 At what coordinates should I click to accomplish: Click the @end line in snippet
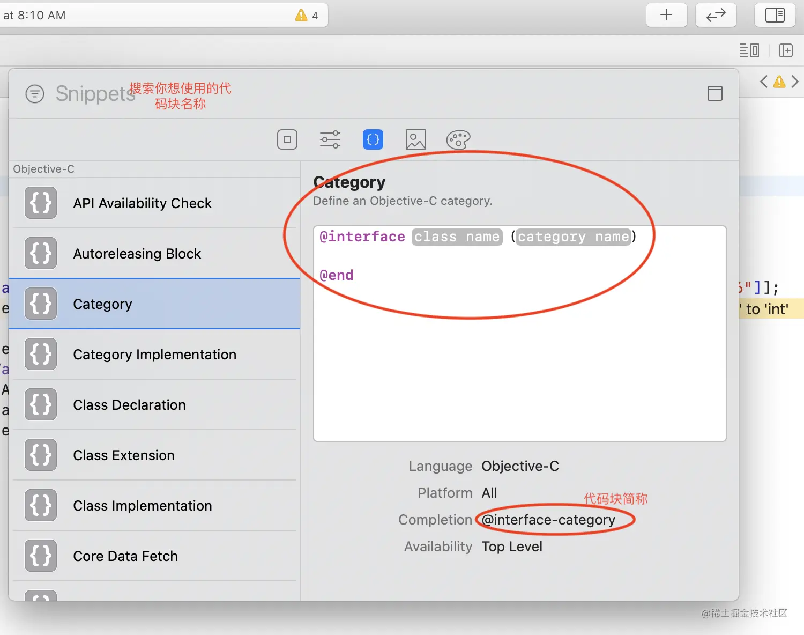click(x=337, y=275)
